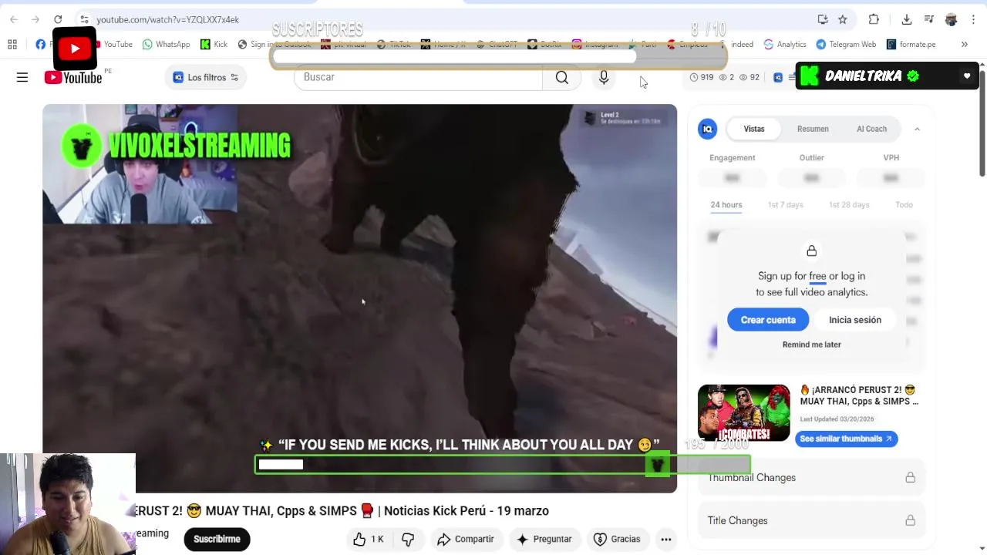Switch to the Resumen tab
Image resolution: width=987 pixels, height=555 pixels.
point(813,129)
